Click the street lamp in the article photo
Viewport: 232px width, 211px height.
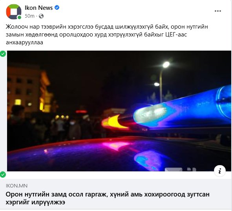[x=163, y=80]
